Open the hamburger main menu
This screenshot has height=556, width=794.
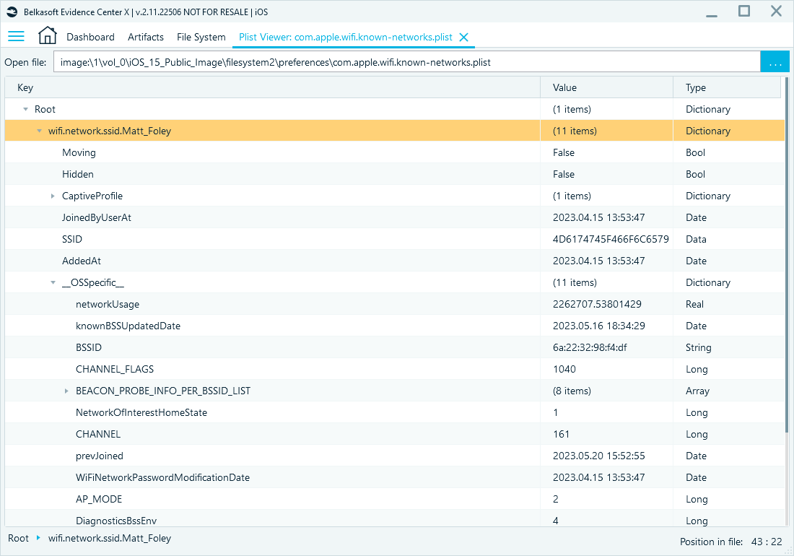pos(16,36)
